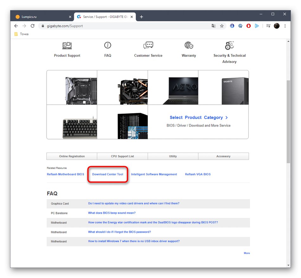
Task: Close the GIGABYTE Support tab
Action: click(132, 17)
